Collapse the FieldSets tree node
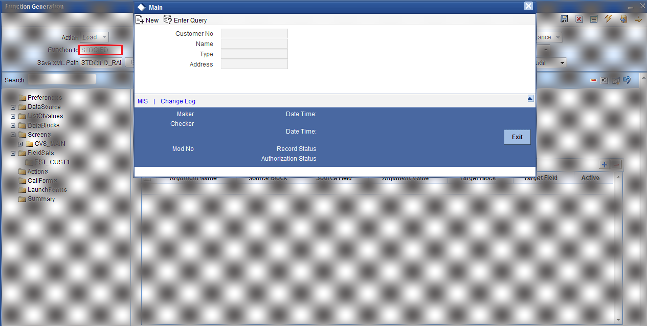Viewport: 647px width, 326px height. (x=13, y=153)
